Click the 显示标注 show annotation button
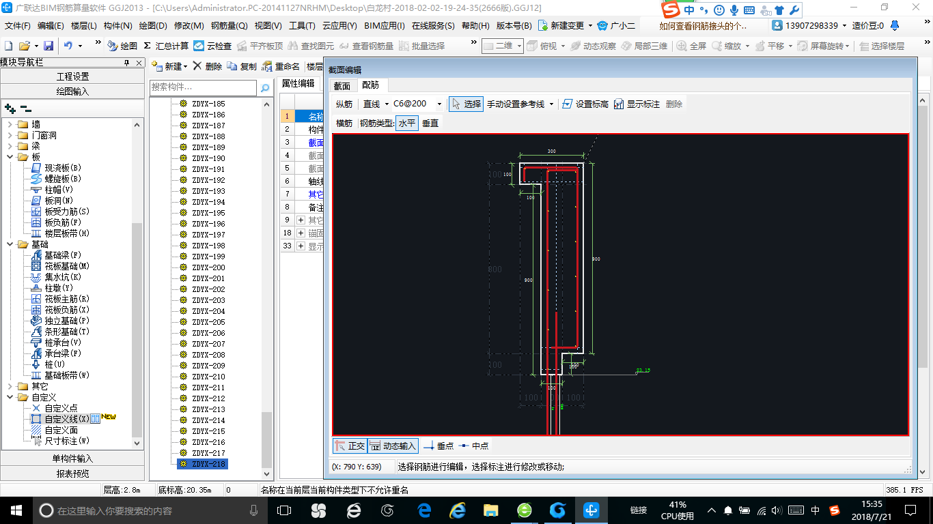Screen dimensions: 933x524 tap(637, 104)
